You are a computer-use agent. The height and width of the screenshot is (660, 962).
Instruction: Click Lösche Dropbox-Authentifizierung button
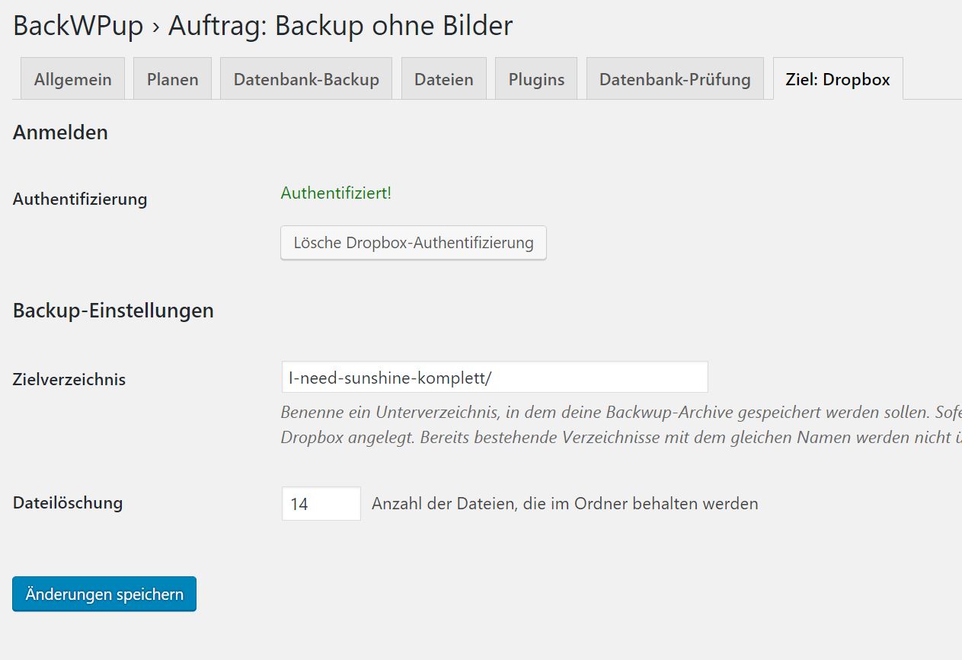[x=413, y=243]
